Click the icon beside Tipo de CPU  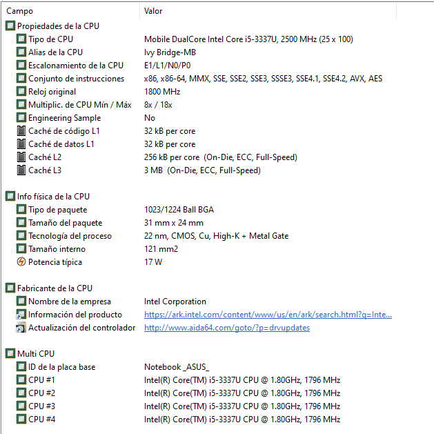21,39
